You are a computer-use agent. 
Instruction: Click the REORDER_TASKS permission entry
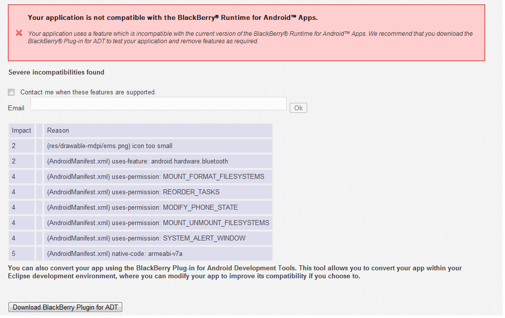click(x=133, y=192)
